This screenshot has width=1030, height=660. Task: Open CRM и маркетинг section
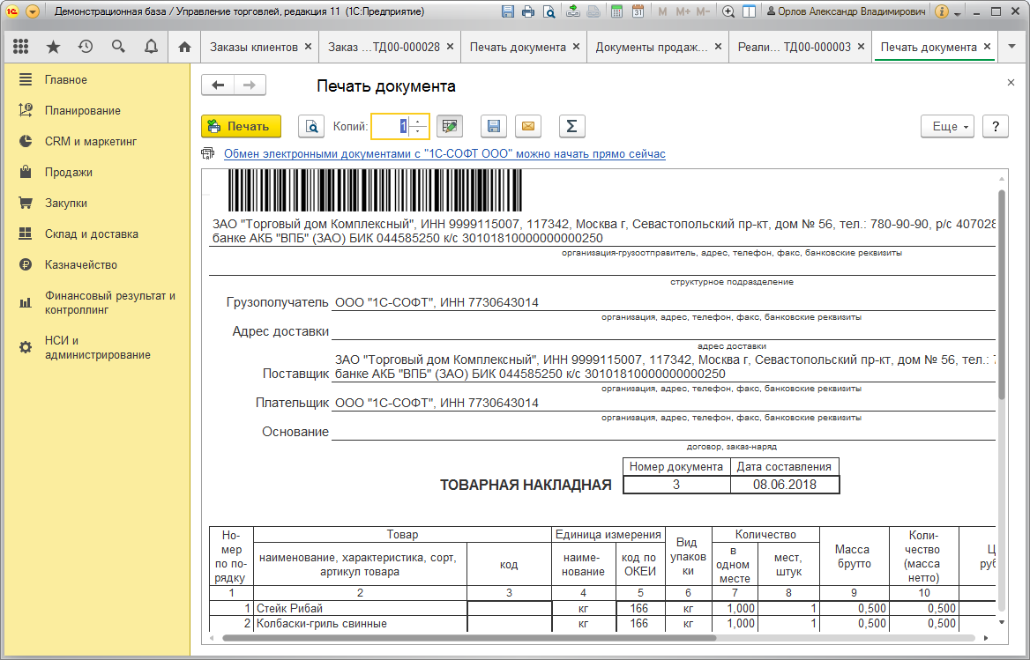[91, 141]
